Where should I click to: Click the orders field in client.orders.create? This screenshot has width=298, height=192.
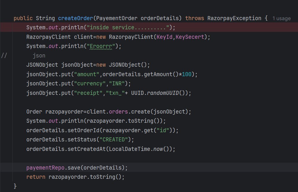click(118, 112)
